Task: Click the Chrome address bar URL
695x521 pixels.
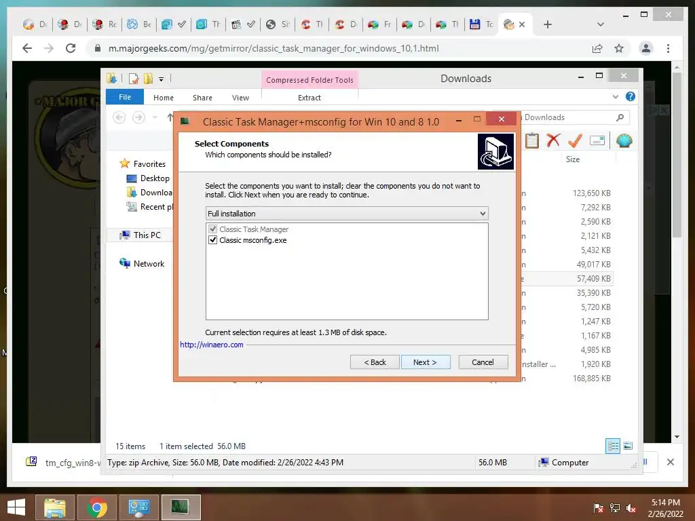Action: point(274,48)
